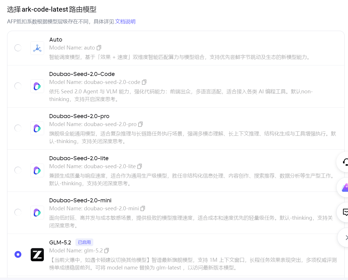Screen dimensions: 348x280
Task: Click 'Model Name: doubao-seed-2.0-lite' text
Action: tap(92, 166)
